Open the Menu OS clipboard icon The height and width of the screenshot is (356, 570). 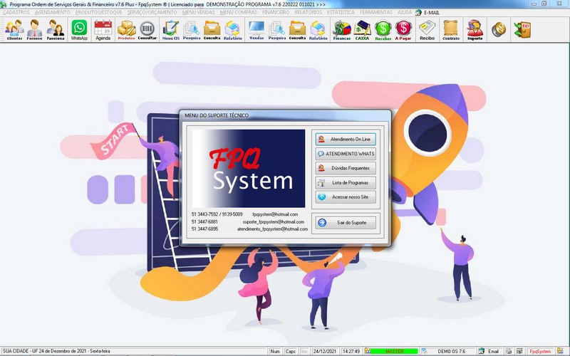(x=171, y=29)
